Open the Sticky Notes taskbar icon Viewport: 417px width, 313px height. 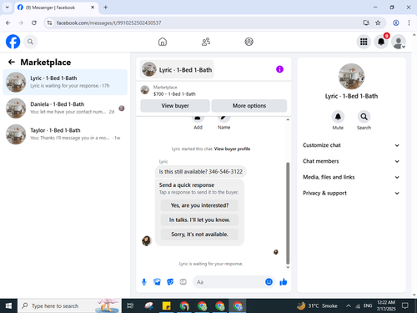pos(167,305)
